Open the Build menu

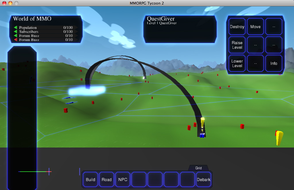coord(90,179)
